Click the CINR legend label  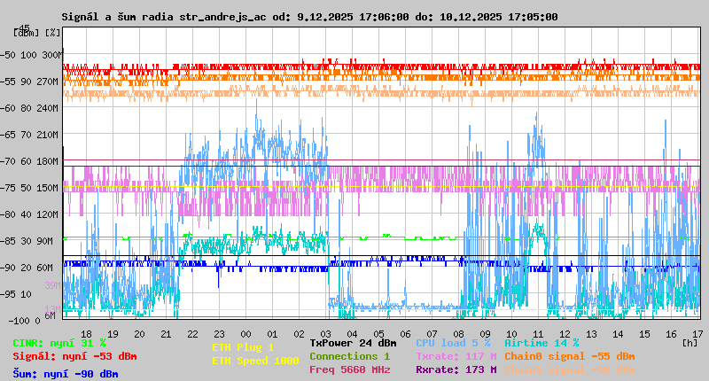[x=59, y=343]
